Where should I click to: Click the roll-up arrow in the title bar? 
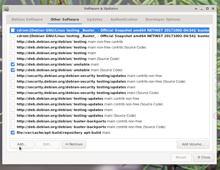click(196, 9)
